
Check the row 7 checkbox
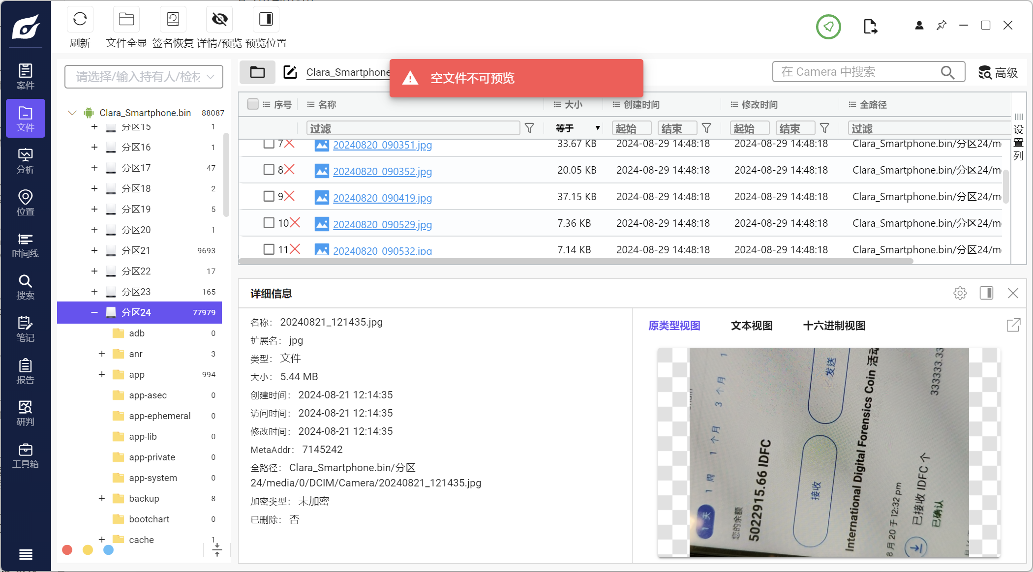pyautogui.click(x=269, y=143)
